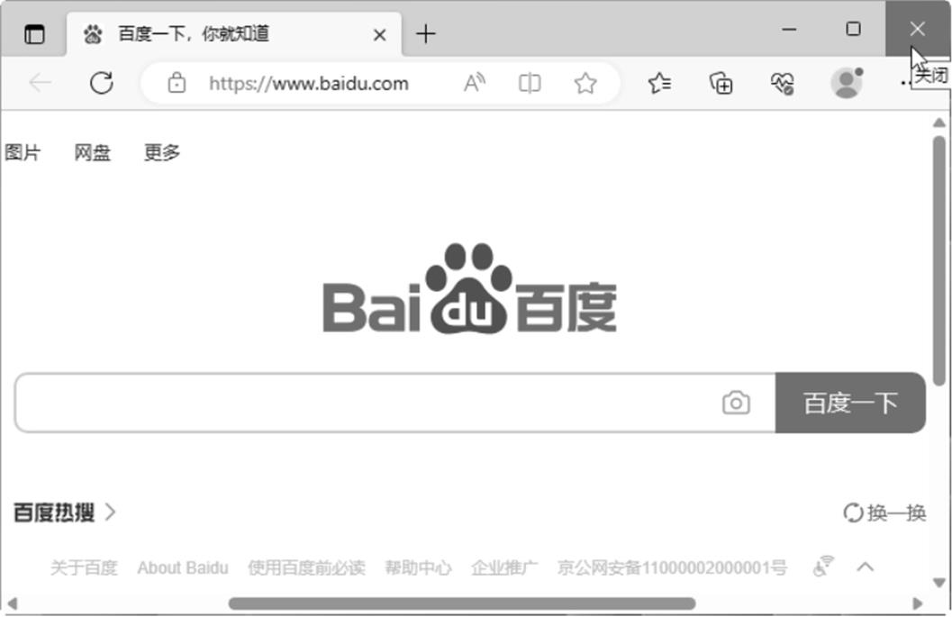Click the horizontal scrollbar left arrow

[12, 603]
